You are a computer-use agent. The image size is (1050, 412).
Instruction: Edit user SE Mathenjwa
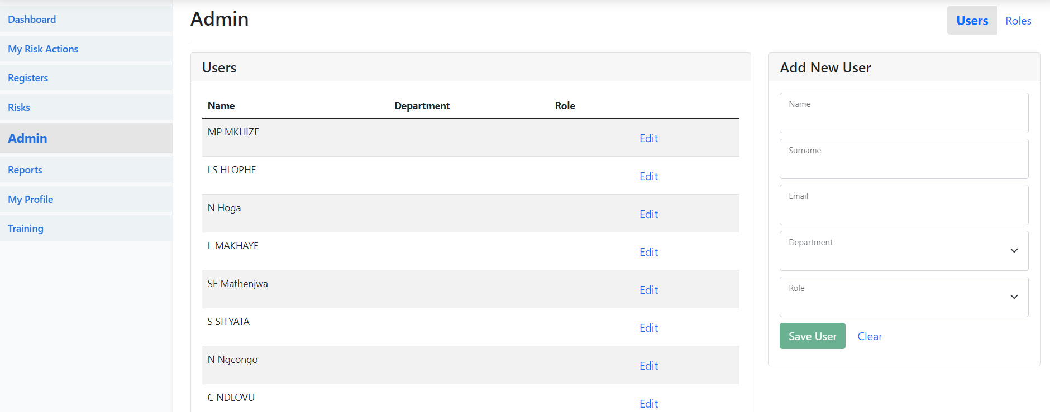(x=648, y=290)
